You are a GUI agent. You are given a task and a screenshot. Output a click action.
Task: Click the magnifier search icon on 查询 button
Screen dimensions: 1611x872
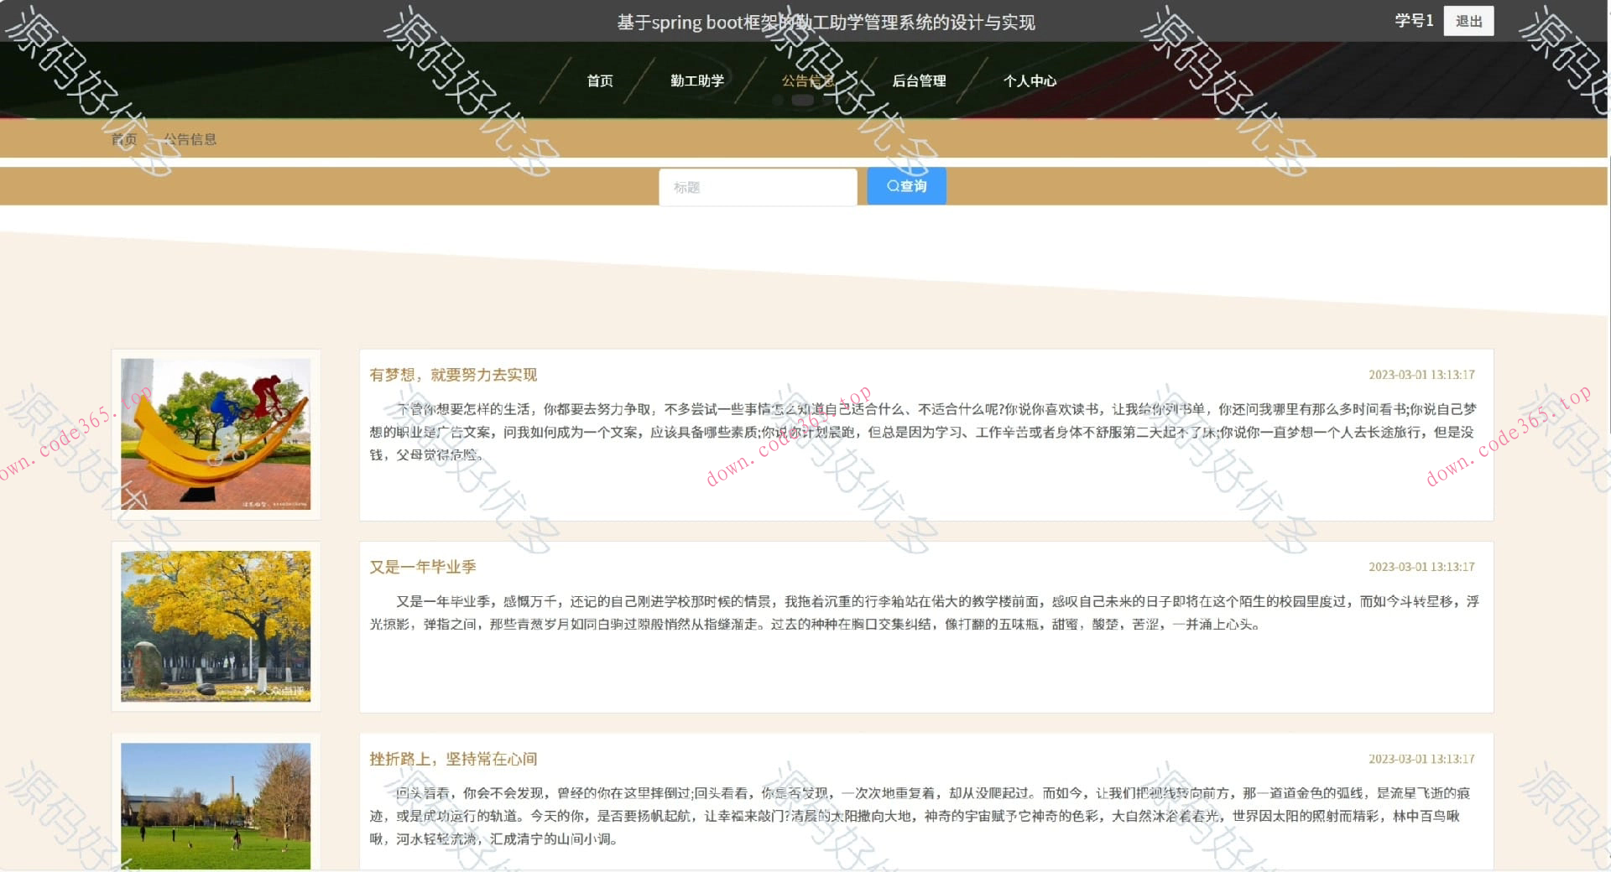point(892,185)
